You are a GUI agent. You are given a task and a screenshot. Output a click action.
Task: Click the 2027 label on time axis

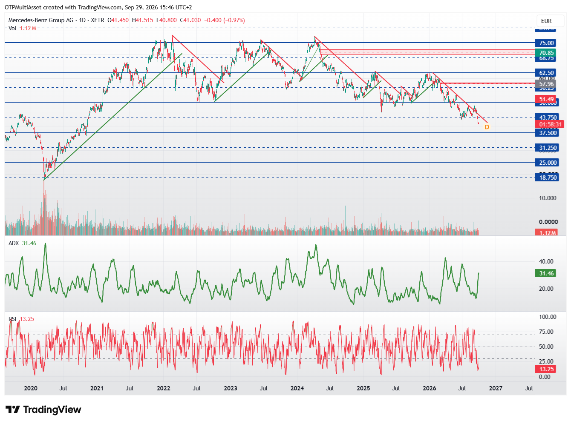(496, 388)
